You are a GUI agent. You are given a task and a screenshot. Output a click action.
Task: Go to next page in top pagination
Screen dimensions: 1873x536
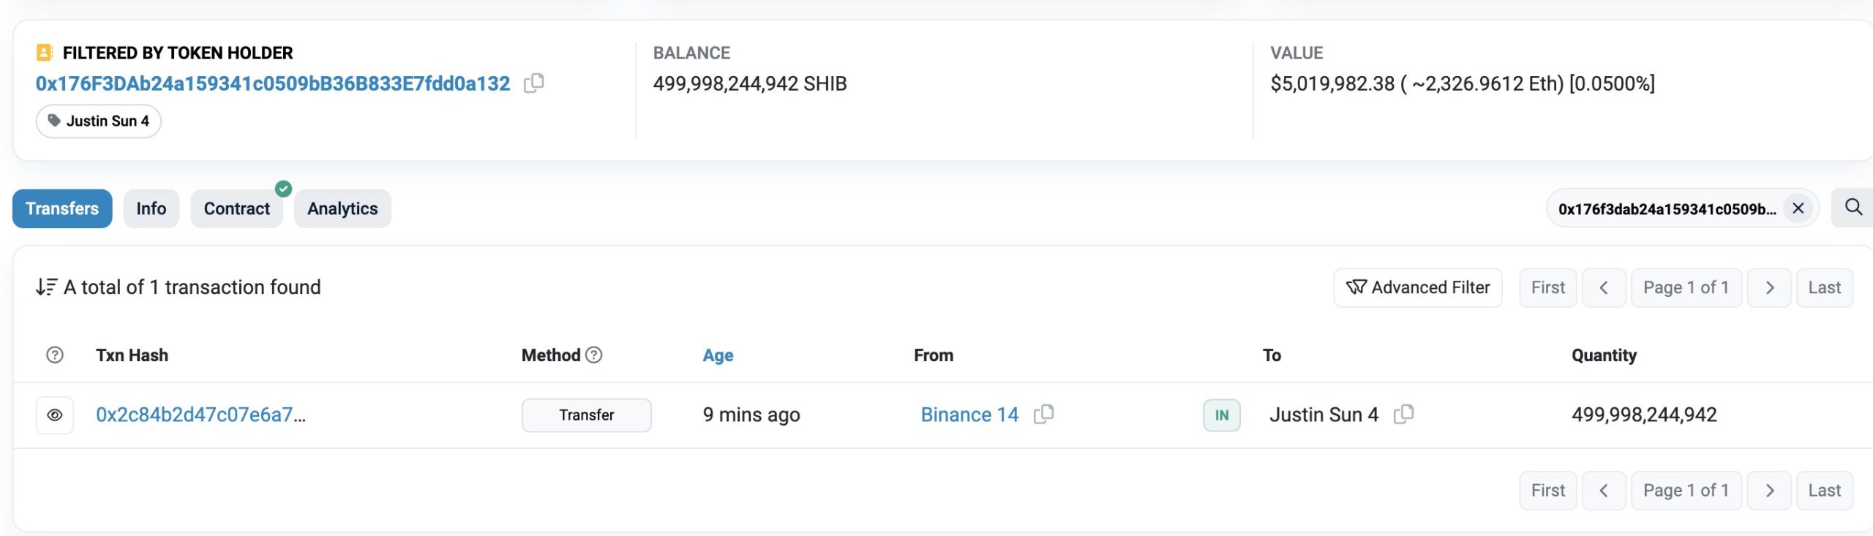coord(1769,288)
